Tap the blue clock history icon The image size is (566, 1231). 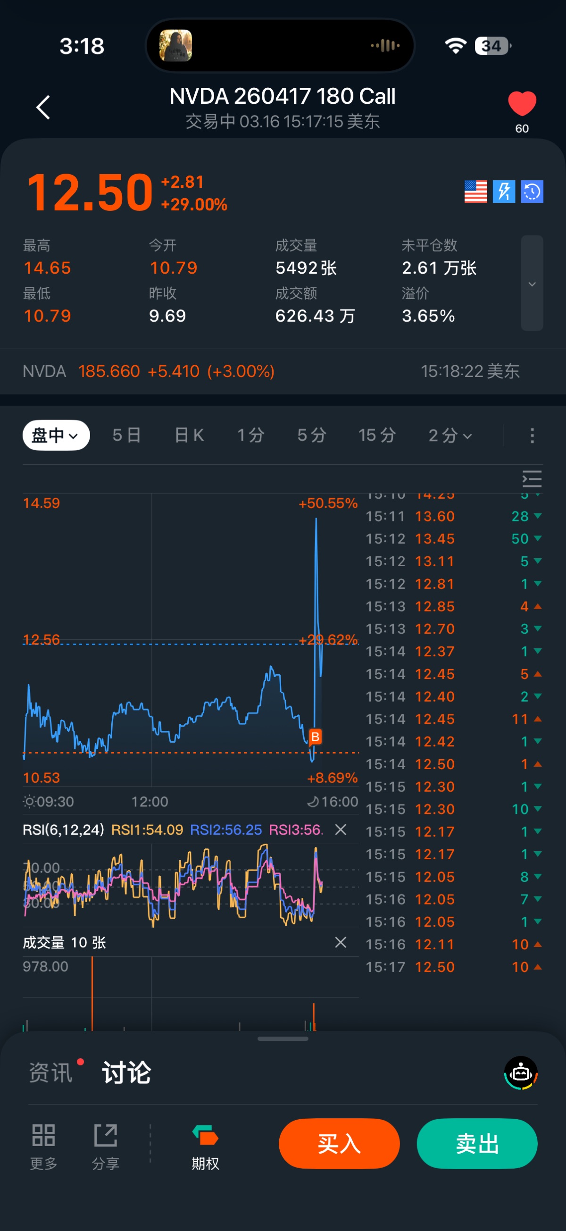tap(532, 192)
